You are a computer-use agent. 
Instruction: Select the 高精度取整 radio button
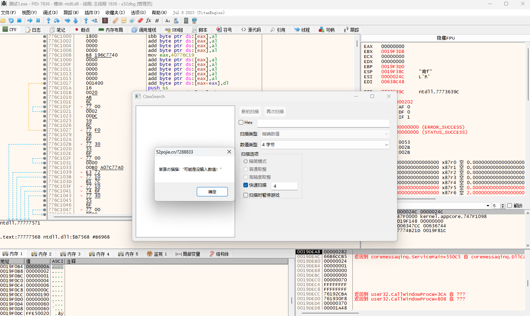(246, 177)
